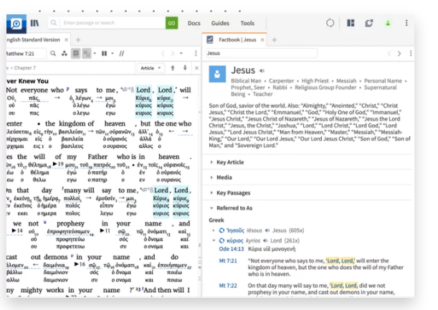Open the ESV history dropdown arrow
This screenshot has height=310, width=438.
click(x=181, y=53)
